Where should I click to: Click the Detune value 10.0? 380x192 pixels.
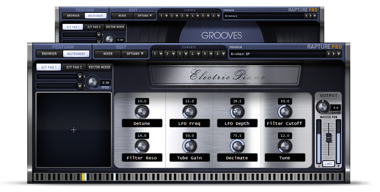point(142,101)
